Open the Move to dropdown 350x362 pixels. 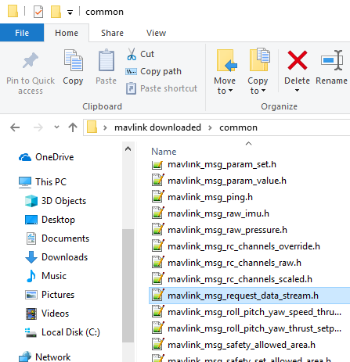tap(225, 86)
